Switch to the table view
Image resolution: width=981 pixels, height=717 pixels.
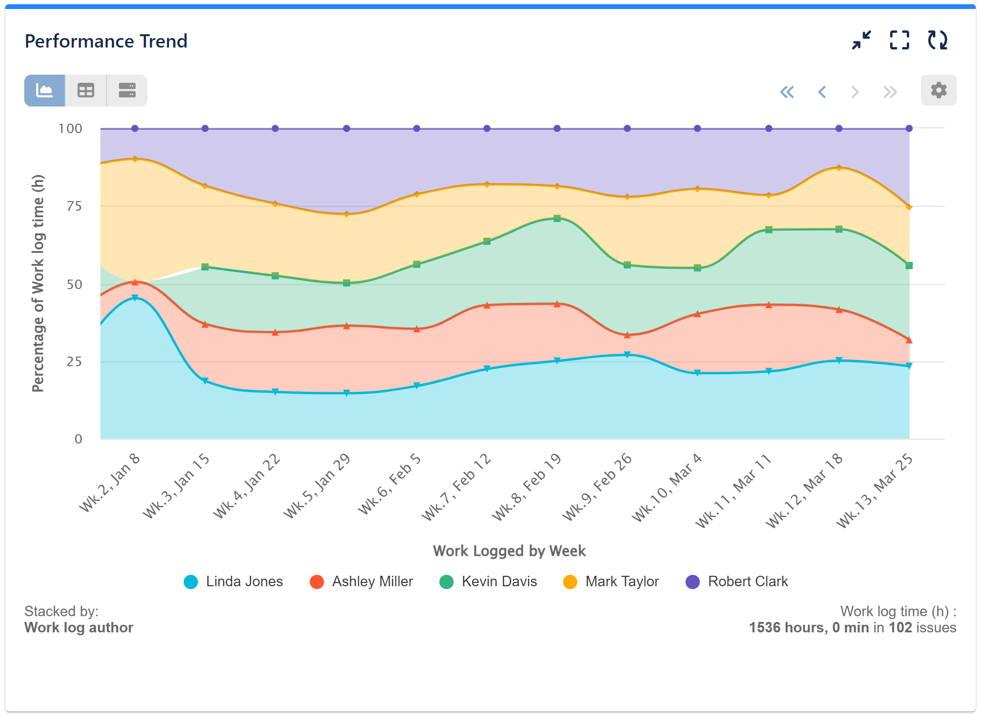85,90
